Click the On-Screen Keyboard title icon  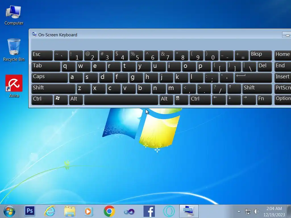click(34, 34)
